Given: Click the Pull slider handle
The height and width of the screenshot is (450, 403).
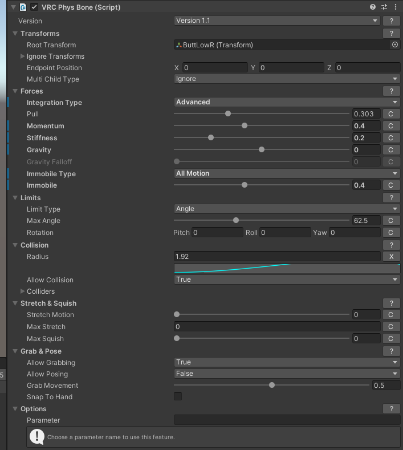Looking at the screenshot, I should (228, 113).
